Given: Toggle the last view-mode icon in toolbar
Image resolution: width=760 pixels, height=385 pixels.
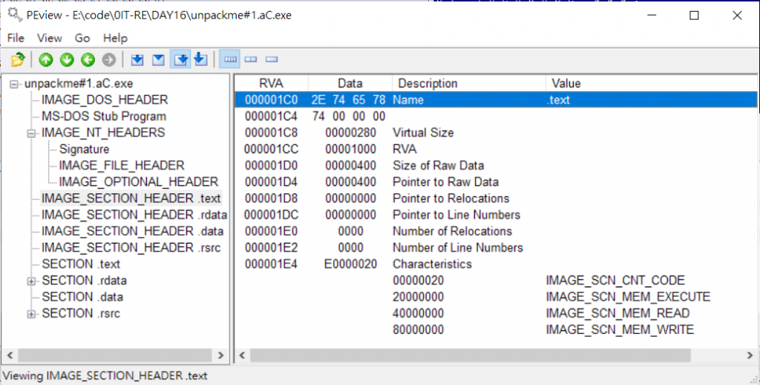Looking at the screenshot, I should (x=272, y=59).
